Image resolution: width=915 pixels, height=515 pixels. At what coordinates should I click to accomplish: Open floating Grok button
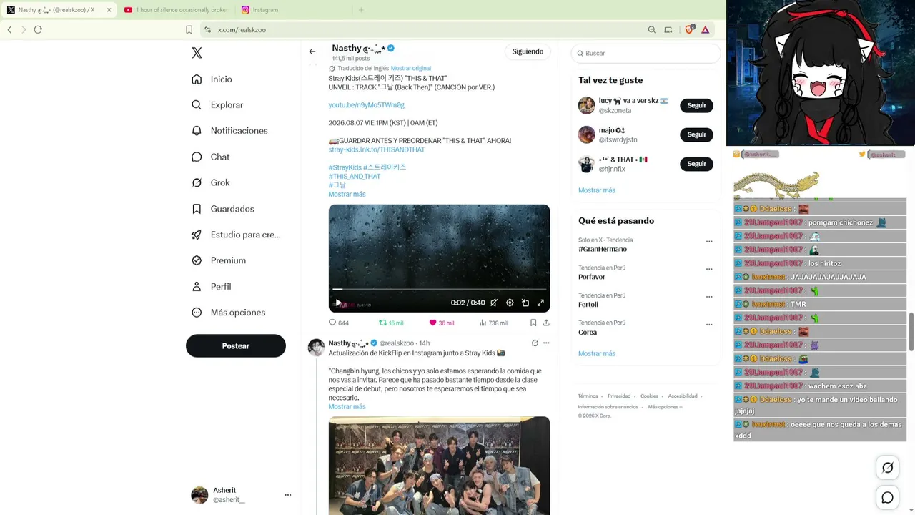point(887,468)
